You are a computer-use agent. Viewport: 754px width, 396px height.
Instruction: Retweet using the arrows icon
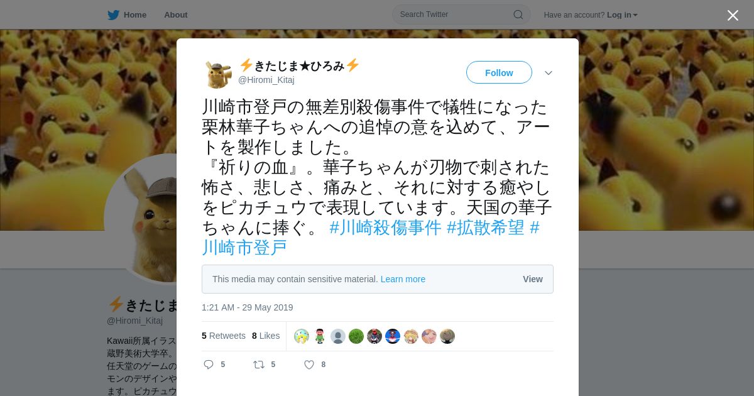tap(258, 365)
